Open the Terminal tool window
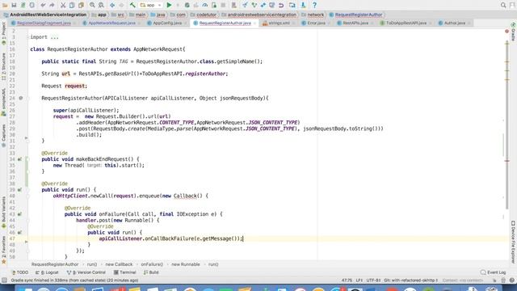 pos(124,272)
